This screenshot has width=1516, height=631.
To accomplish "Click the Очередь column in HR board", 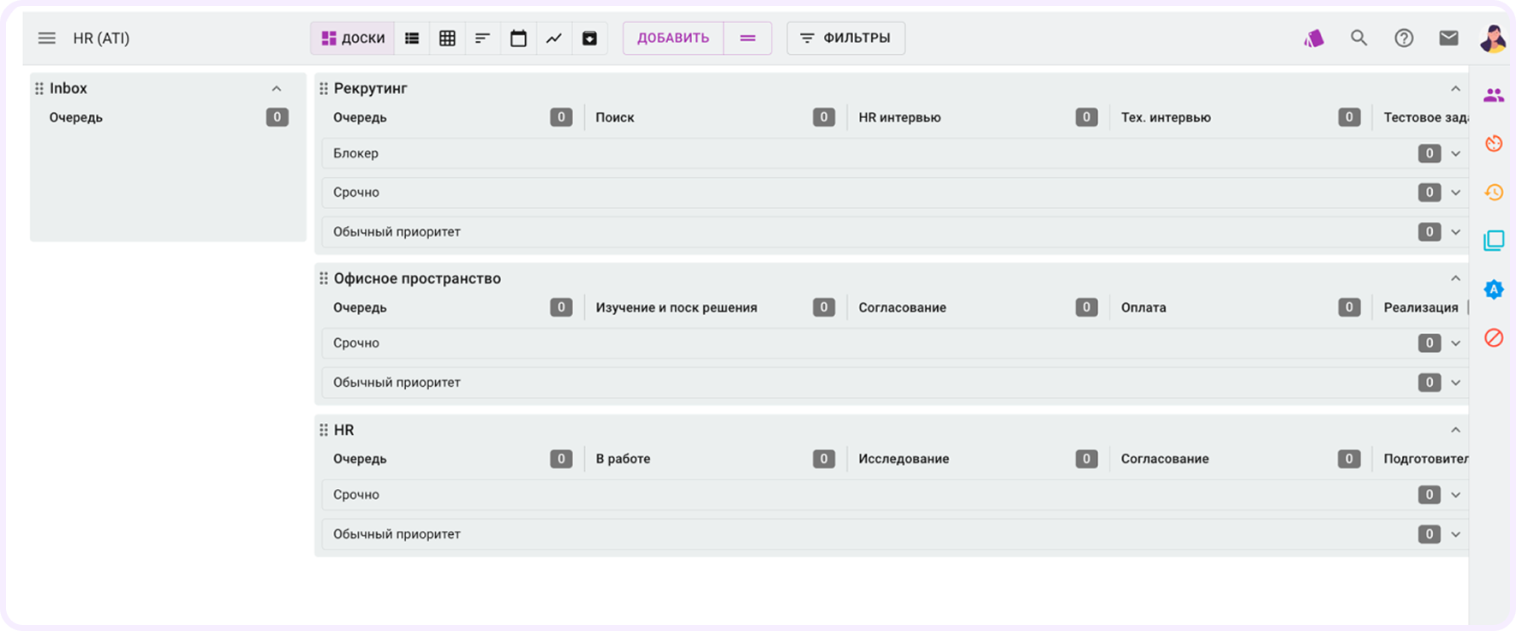I will pyautogui.click(x=360, y=459).
